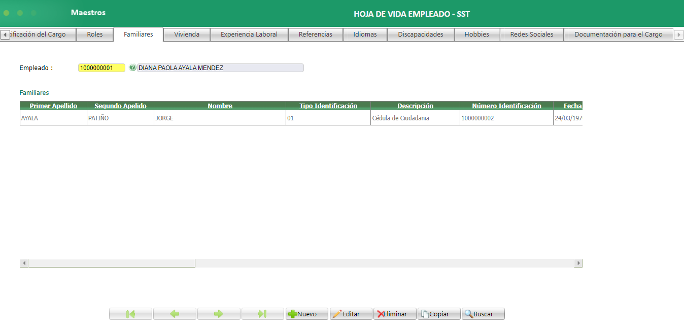Viewport: 684px width, 330px height.
Task: Jump to the last record arrow
Action: pyautogui.click(x=263, y=313)
